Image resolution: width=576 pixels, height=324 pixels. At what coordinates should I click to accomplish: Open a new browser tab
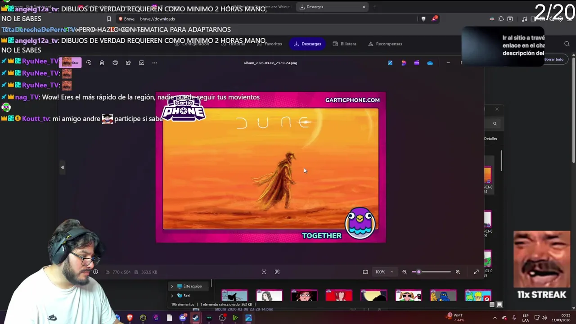click(x=375, y=7)
